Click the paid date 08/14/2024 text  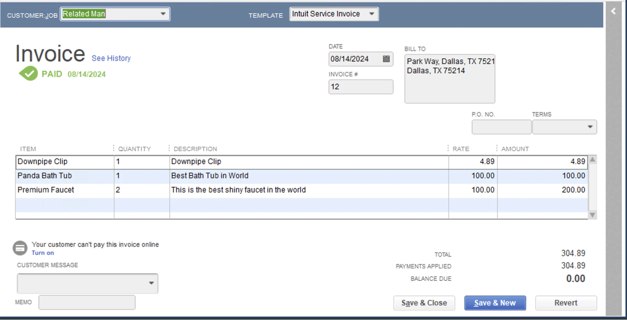coord(87,74)
